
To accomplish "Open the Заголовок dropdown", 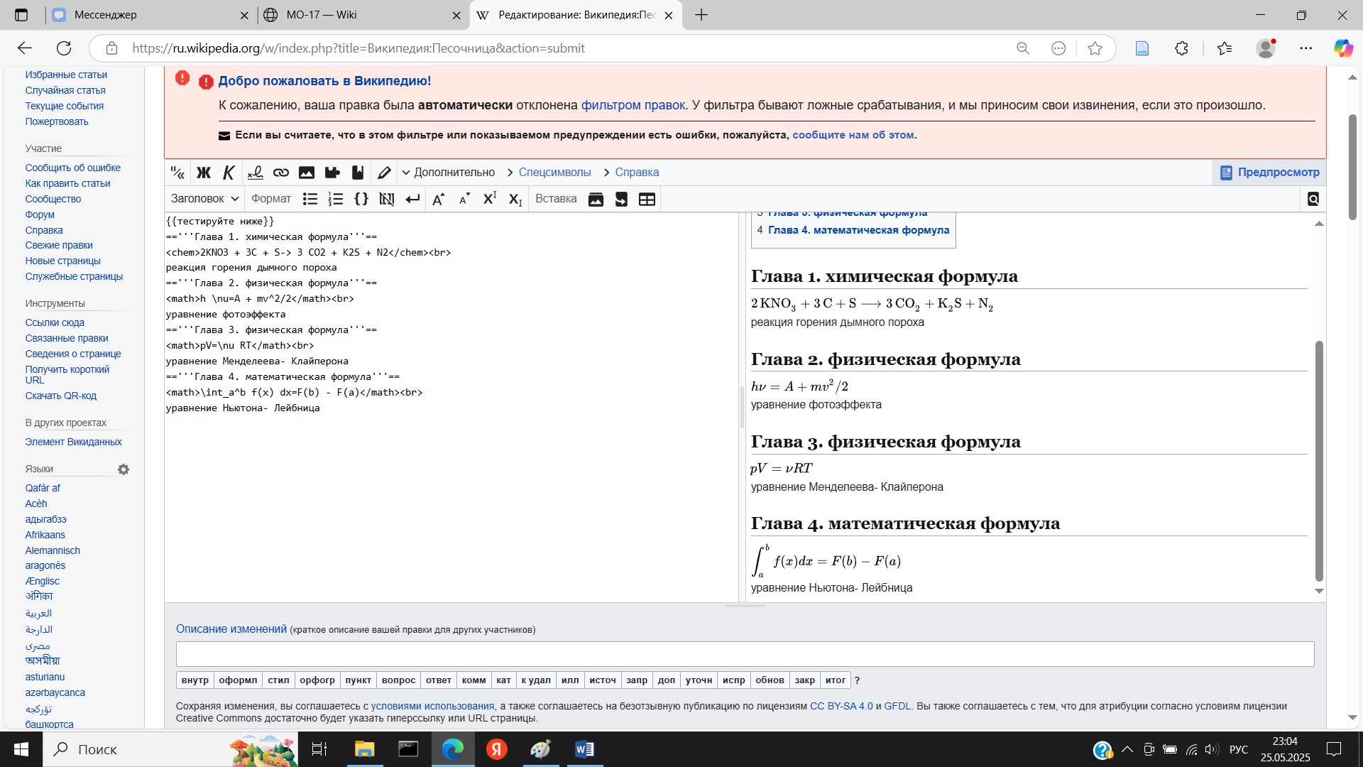I will (203, 199).
